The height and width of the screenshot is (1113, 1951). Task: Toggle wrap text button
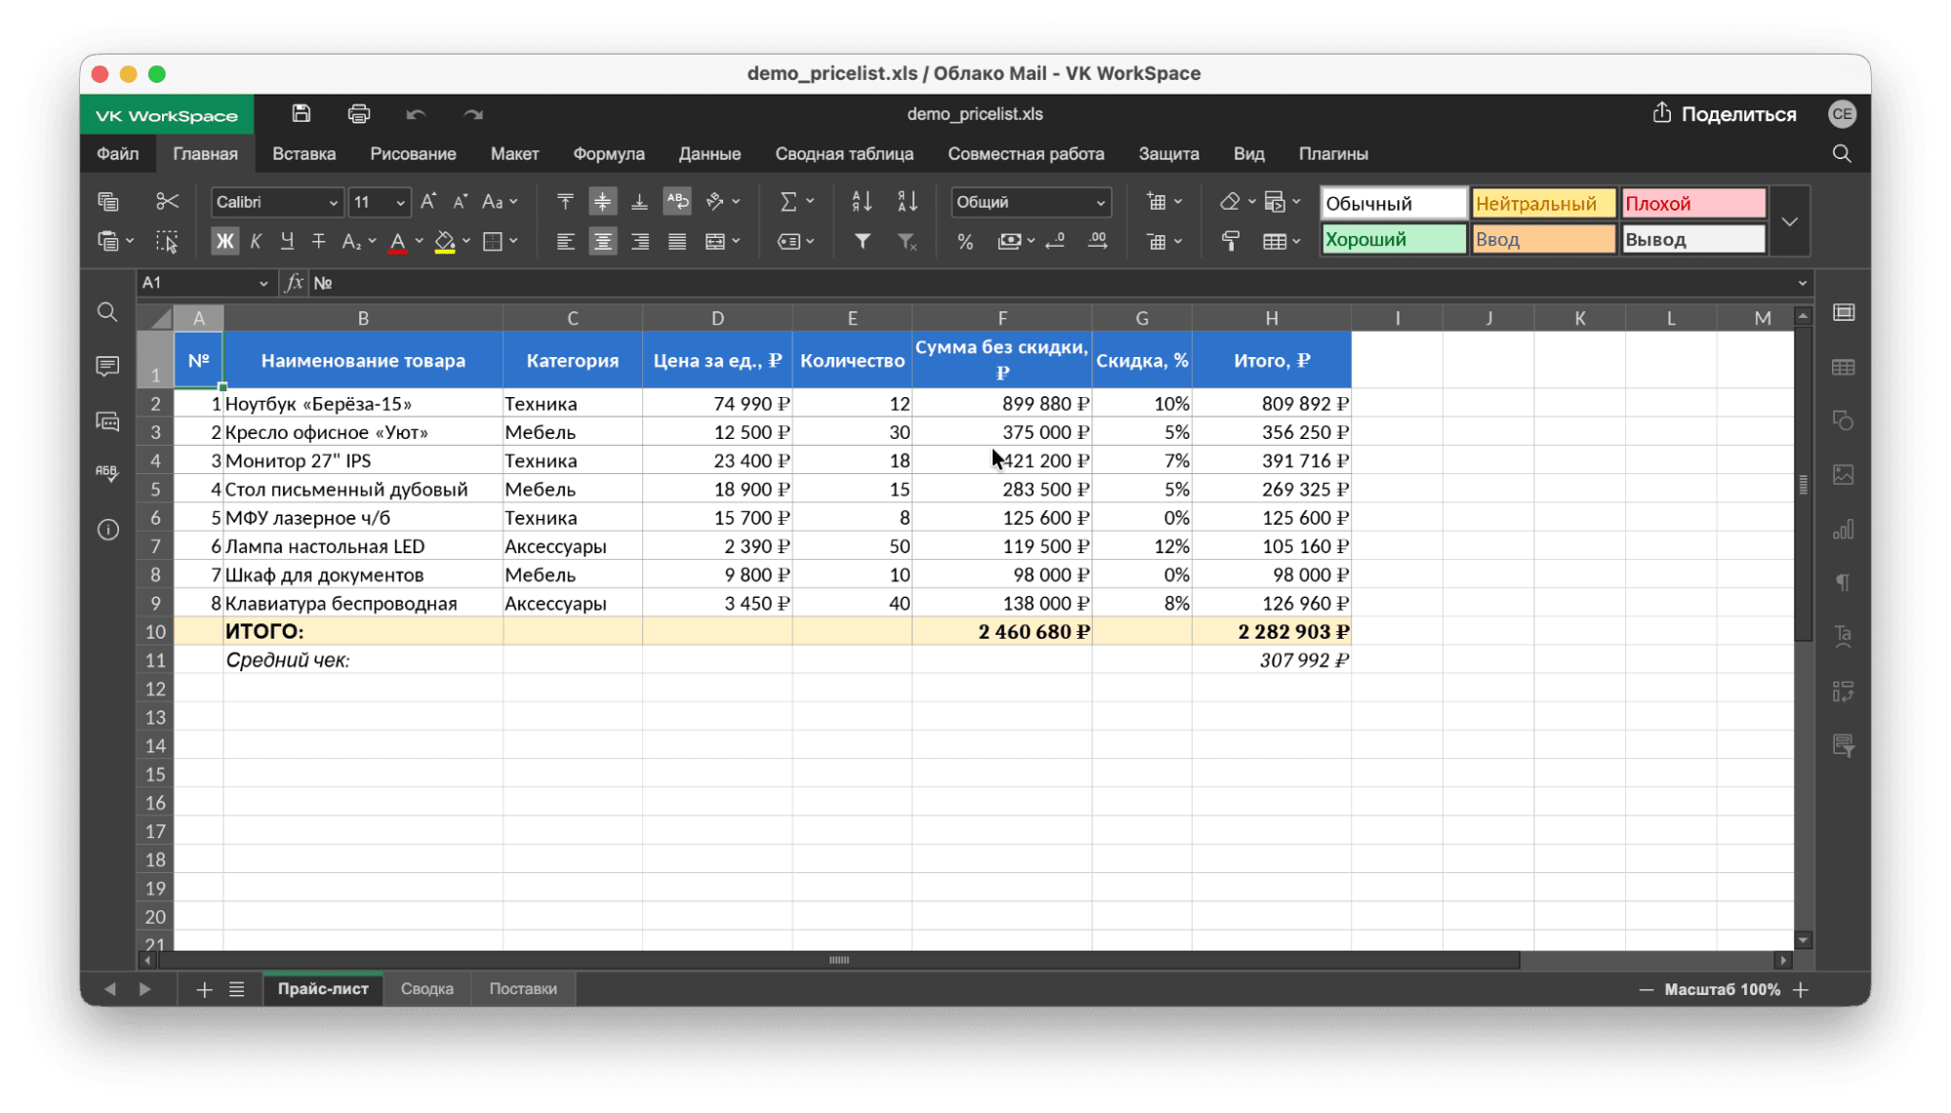pos(676,202)
